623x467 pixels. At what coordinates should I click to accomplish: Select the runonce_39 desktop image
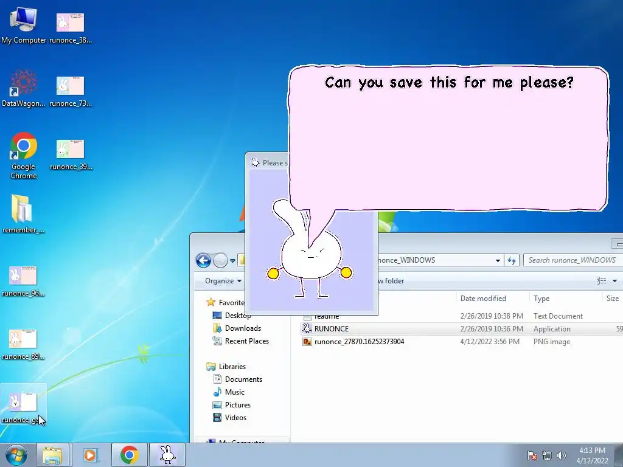pyautogui.click(x=71, y=154)
